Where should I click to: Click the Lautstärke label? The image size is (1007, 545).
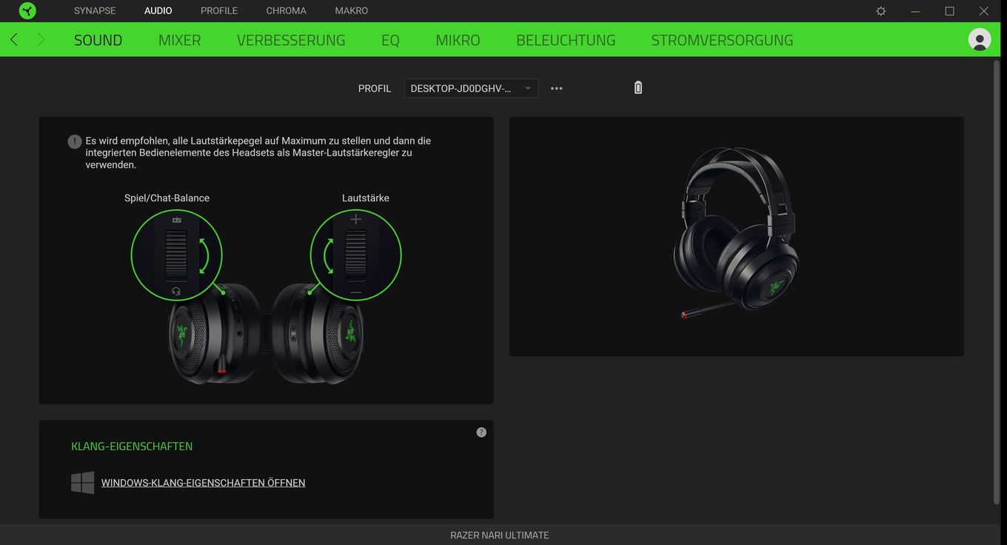[366, 198]
